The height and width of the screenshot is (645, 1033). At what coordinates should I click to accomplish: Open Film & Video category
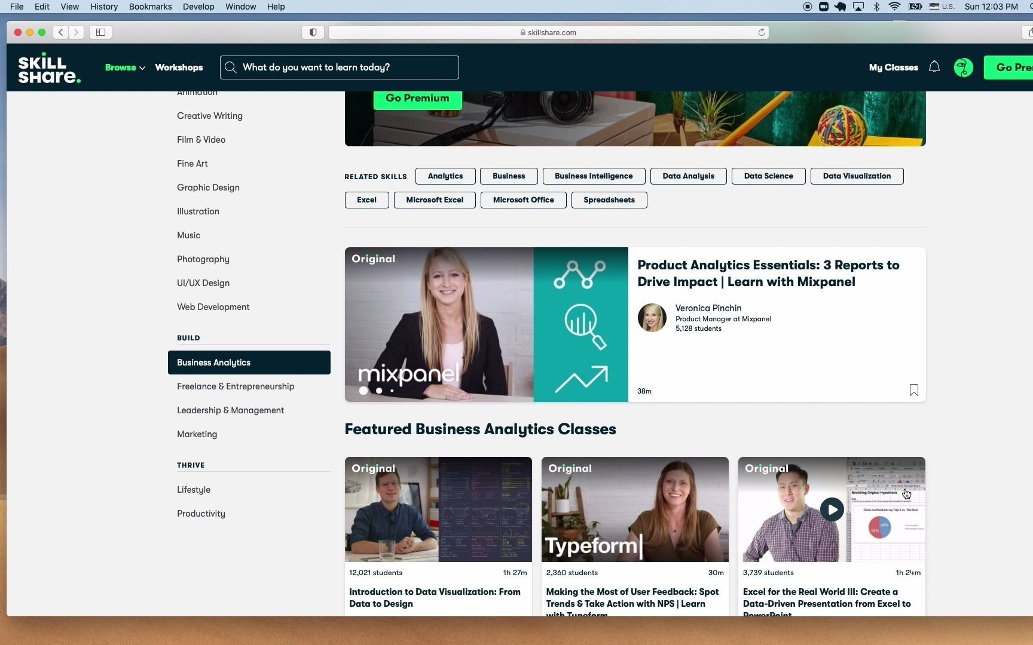pos(201,140)
